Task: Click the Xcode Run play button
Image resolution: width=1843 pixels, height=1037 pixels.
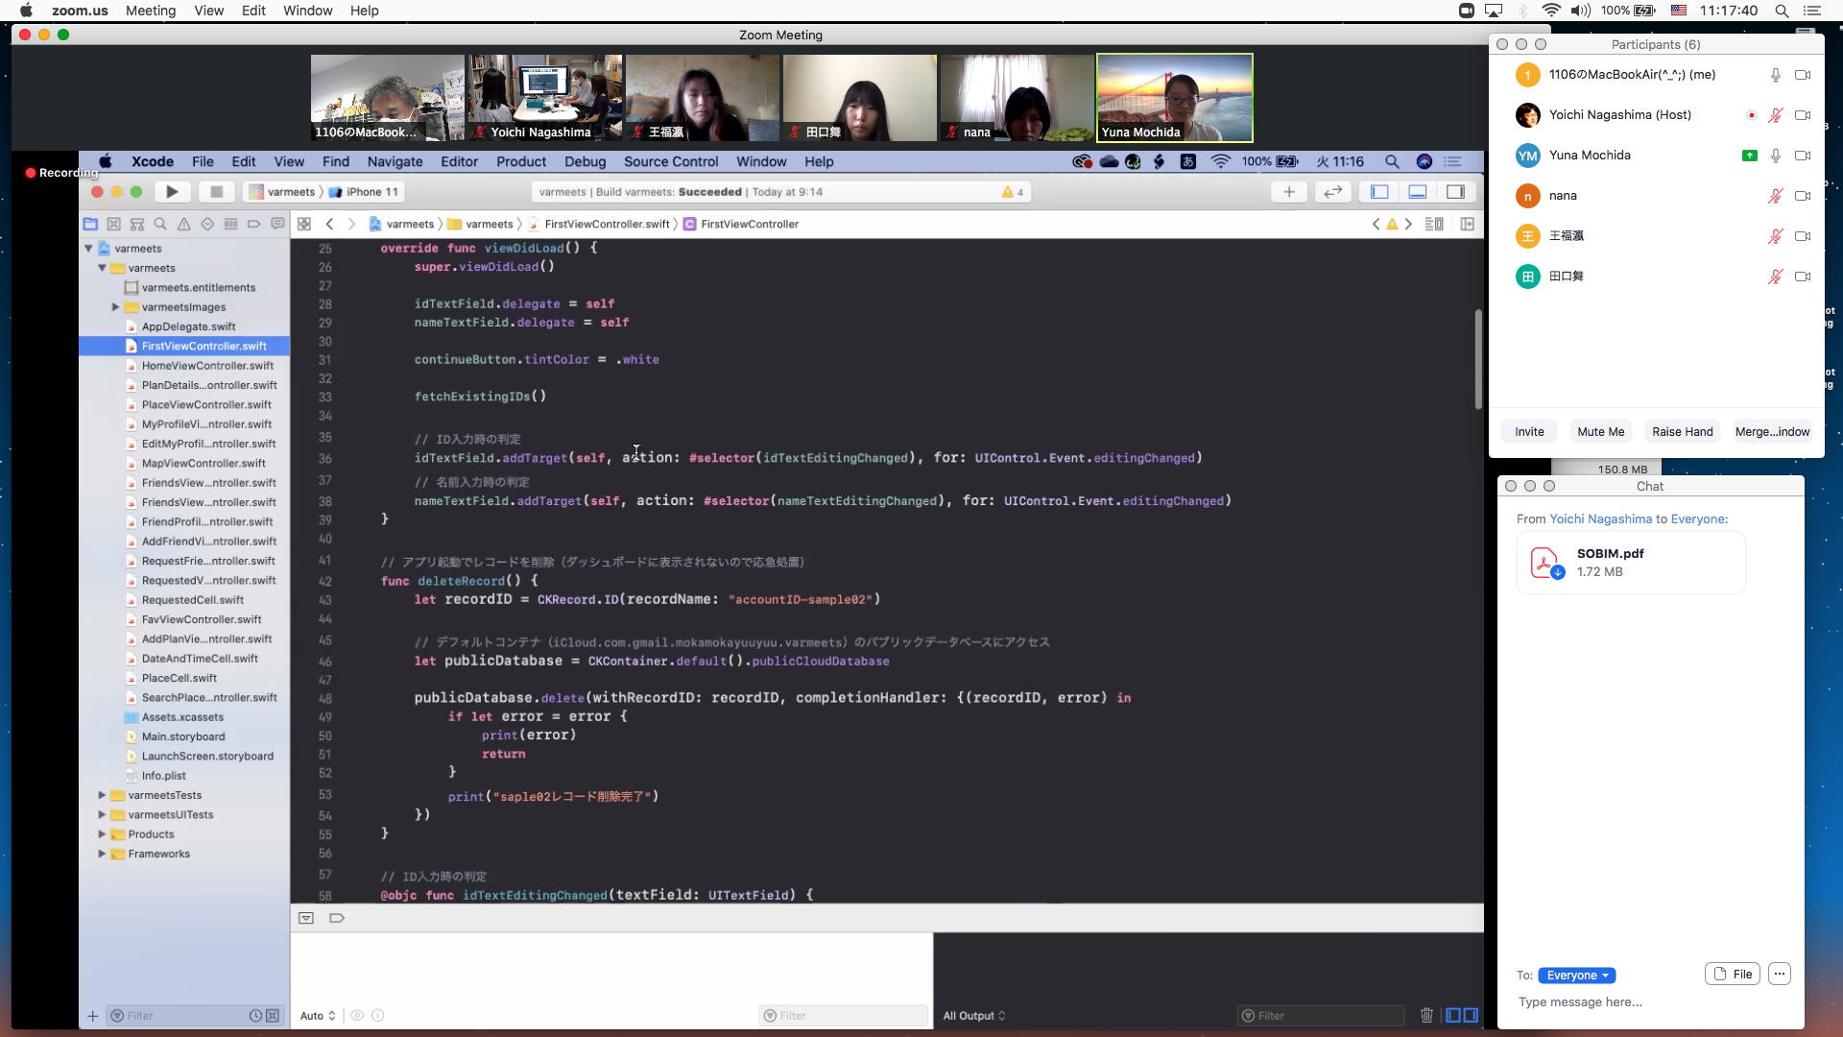Action: (172, 192)
